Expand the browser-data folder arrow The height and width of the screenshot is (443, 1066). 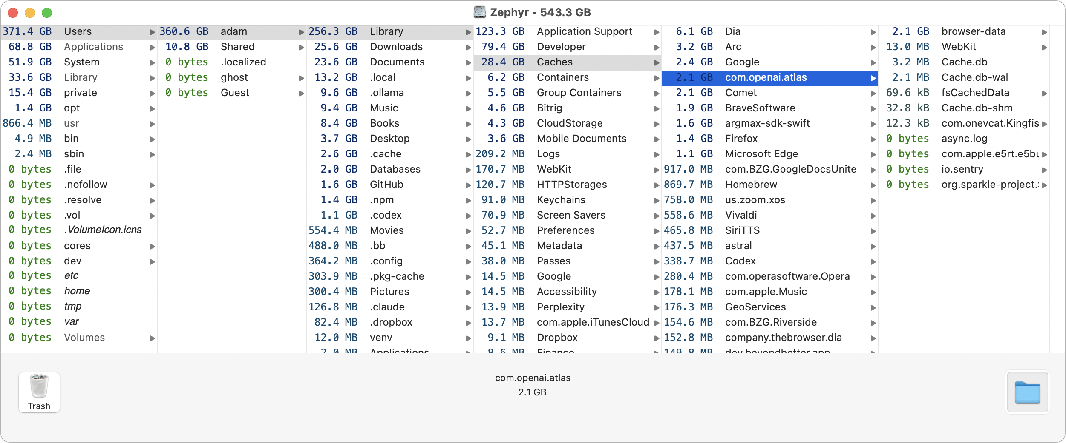(1044, 32)
